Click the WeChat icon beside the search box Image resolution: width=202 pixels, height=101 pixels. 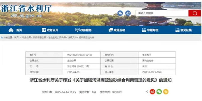pyautogui.click(x=120, y=13)
